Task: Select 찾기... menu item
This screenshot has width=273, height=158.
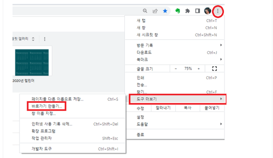Action: click(175, 92)
